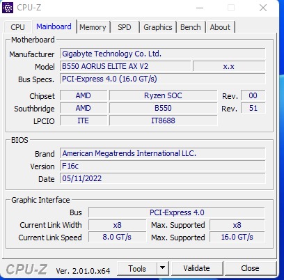
Task: Open the About tab
Action: [220, 27]
